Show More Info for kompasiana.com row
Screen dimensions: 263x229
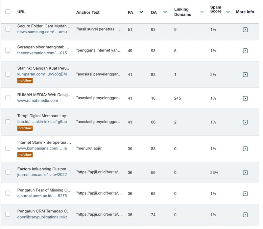(x=245, y=149)
